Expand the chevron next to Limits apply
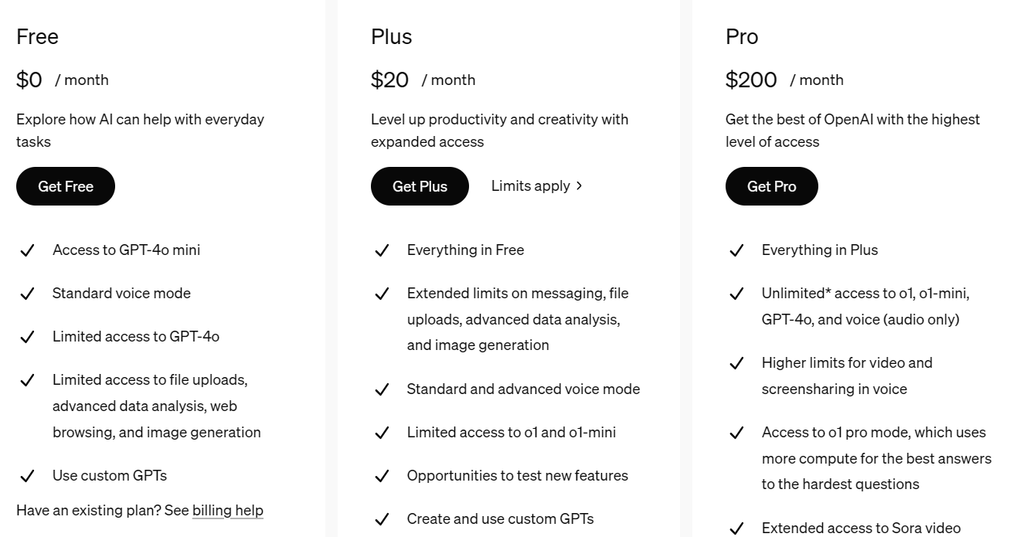 580,185
